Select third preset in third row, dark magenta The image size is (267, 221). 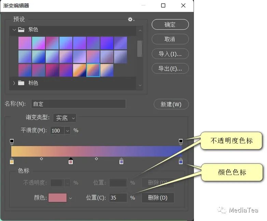coord(52,70)
